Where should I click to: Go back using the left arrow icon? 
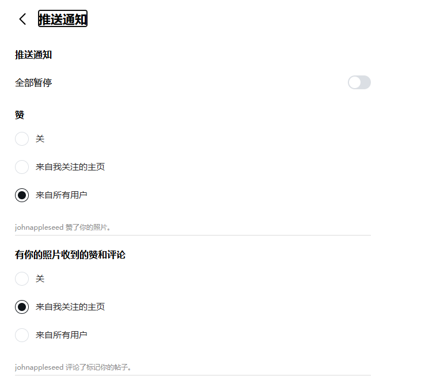(x=22, y=19)
